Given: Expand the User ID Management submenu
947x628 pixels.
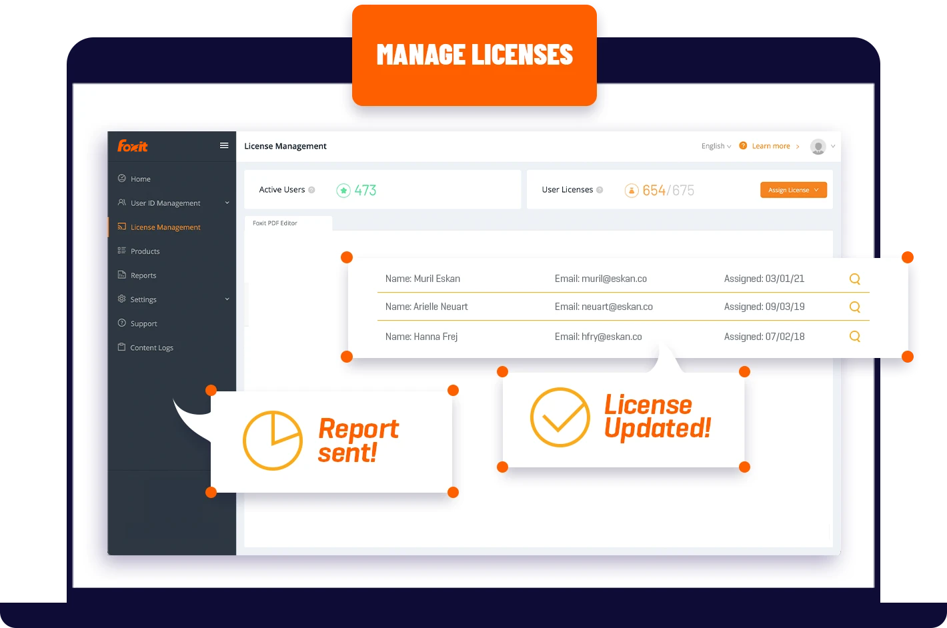Looking at the screenshot, I should point(227,203).
